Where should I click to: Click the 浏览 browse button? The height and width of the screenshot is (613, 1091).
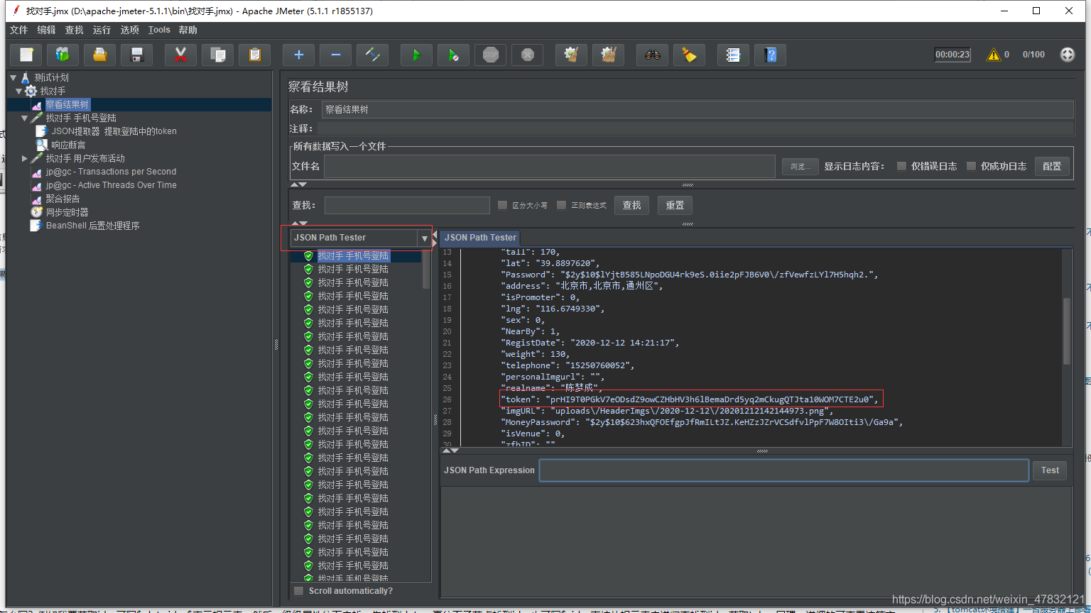[x=800, y=166]
